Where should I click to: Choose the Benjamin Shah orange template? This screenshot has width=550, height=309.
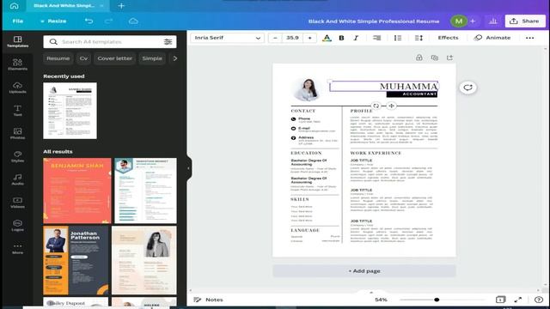[x=77, y=191]
